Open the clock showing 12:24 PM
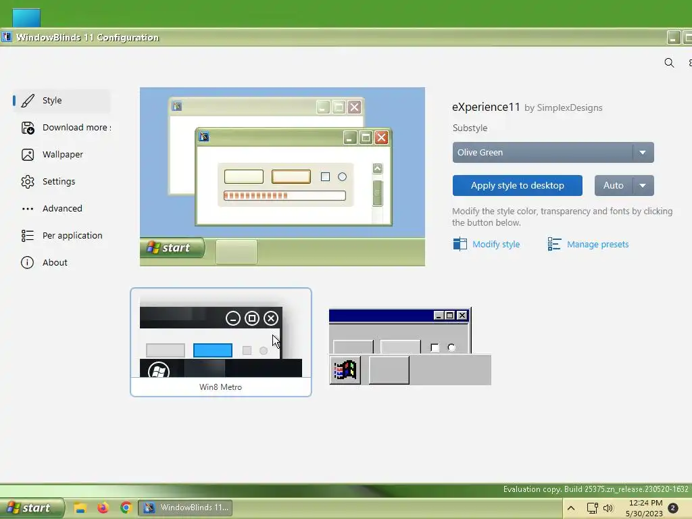 pyautogui.click(x=644, y=508)
